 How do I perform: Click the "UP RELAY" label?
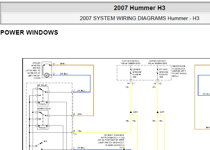point(42,85)
